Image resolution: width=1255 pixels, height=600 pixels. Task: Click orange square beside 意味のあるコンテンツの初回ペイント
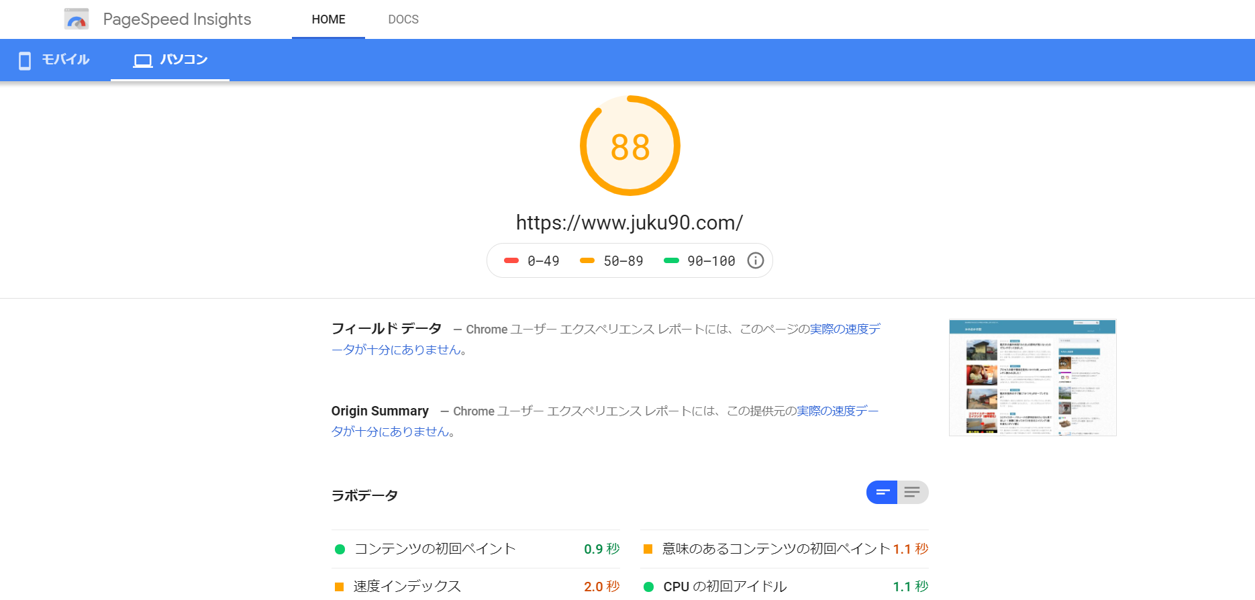(648, 549)
